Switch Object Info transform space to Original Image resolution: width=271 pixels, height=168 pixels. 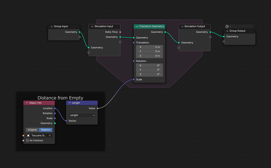32,130
